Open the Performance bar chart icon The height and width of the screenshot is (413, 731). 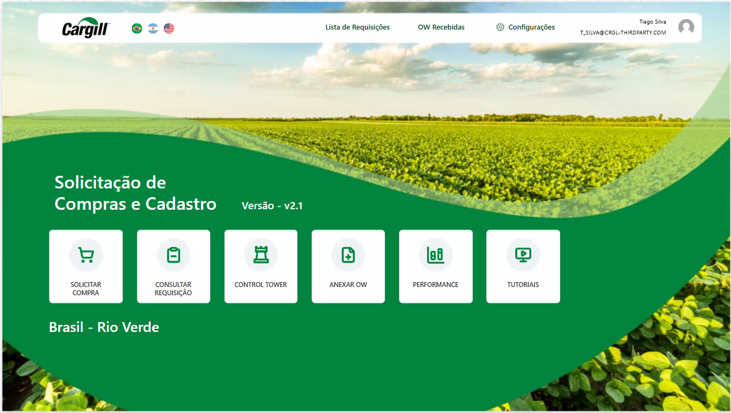pos(436,255)
